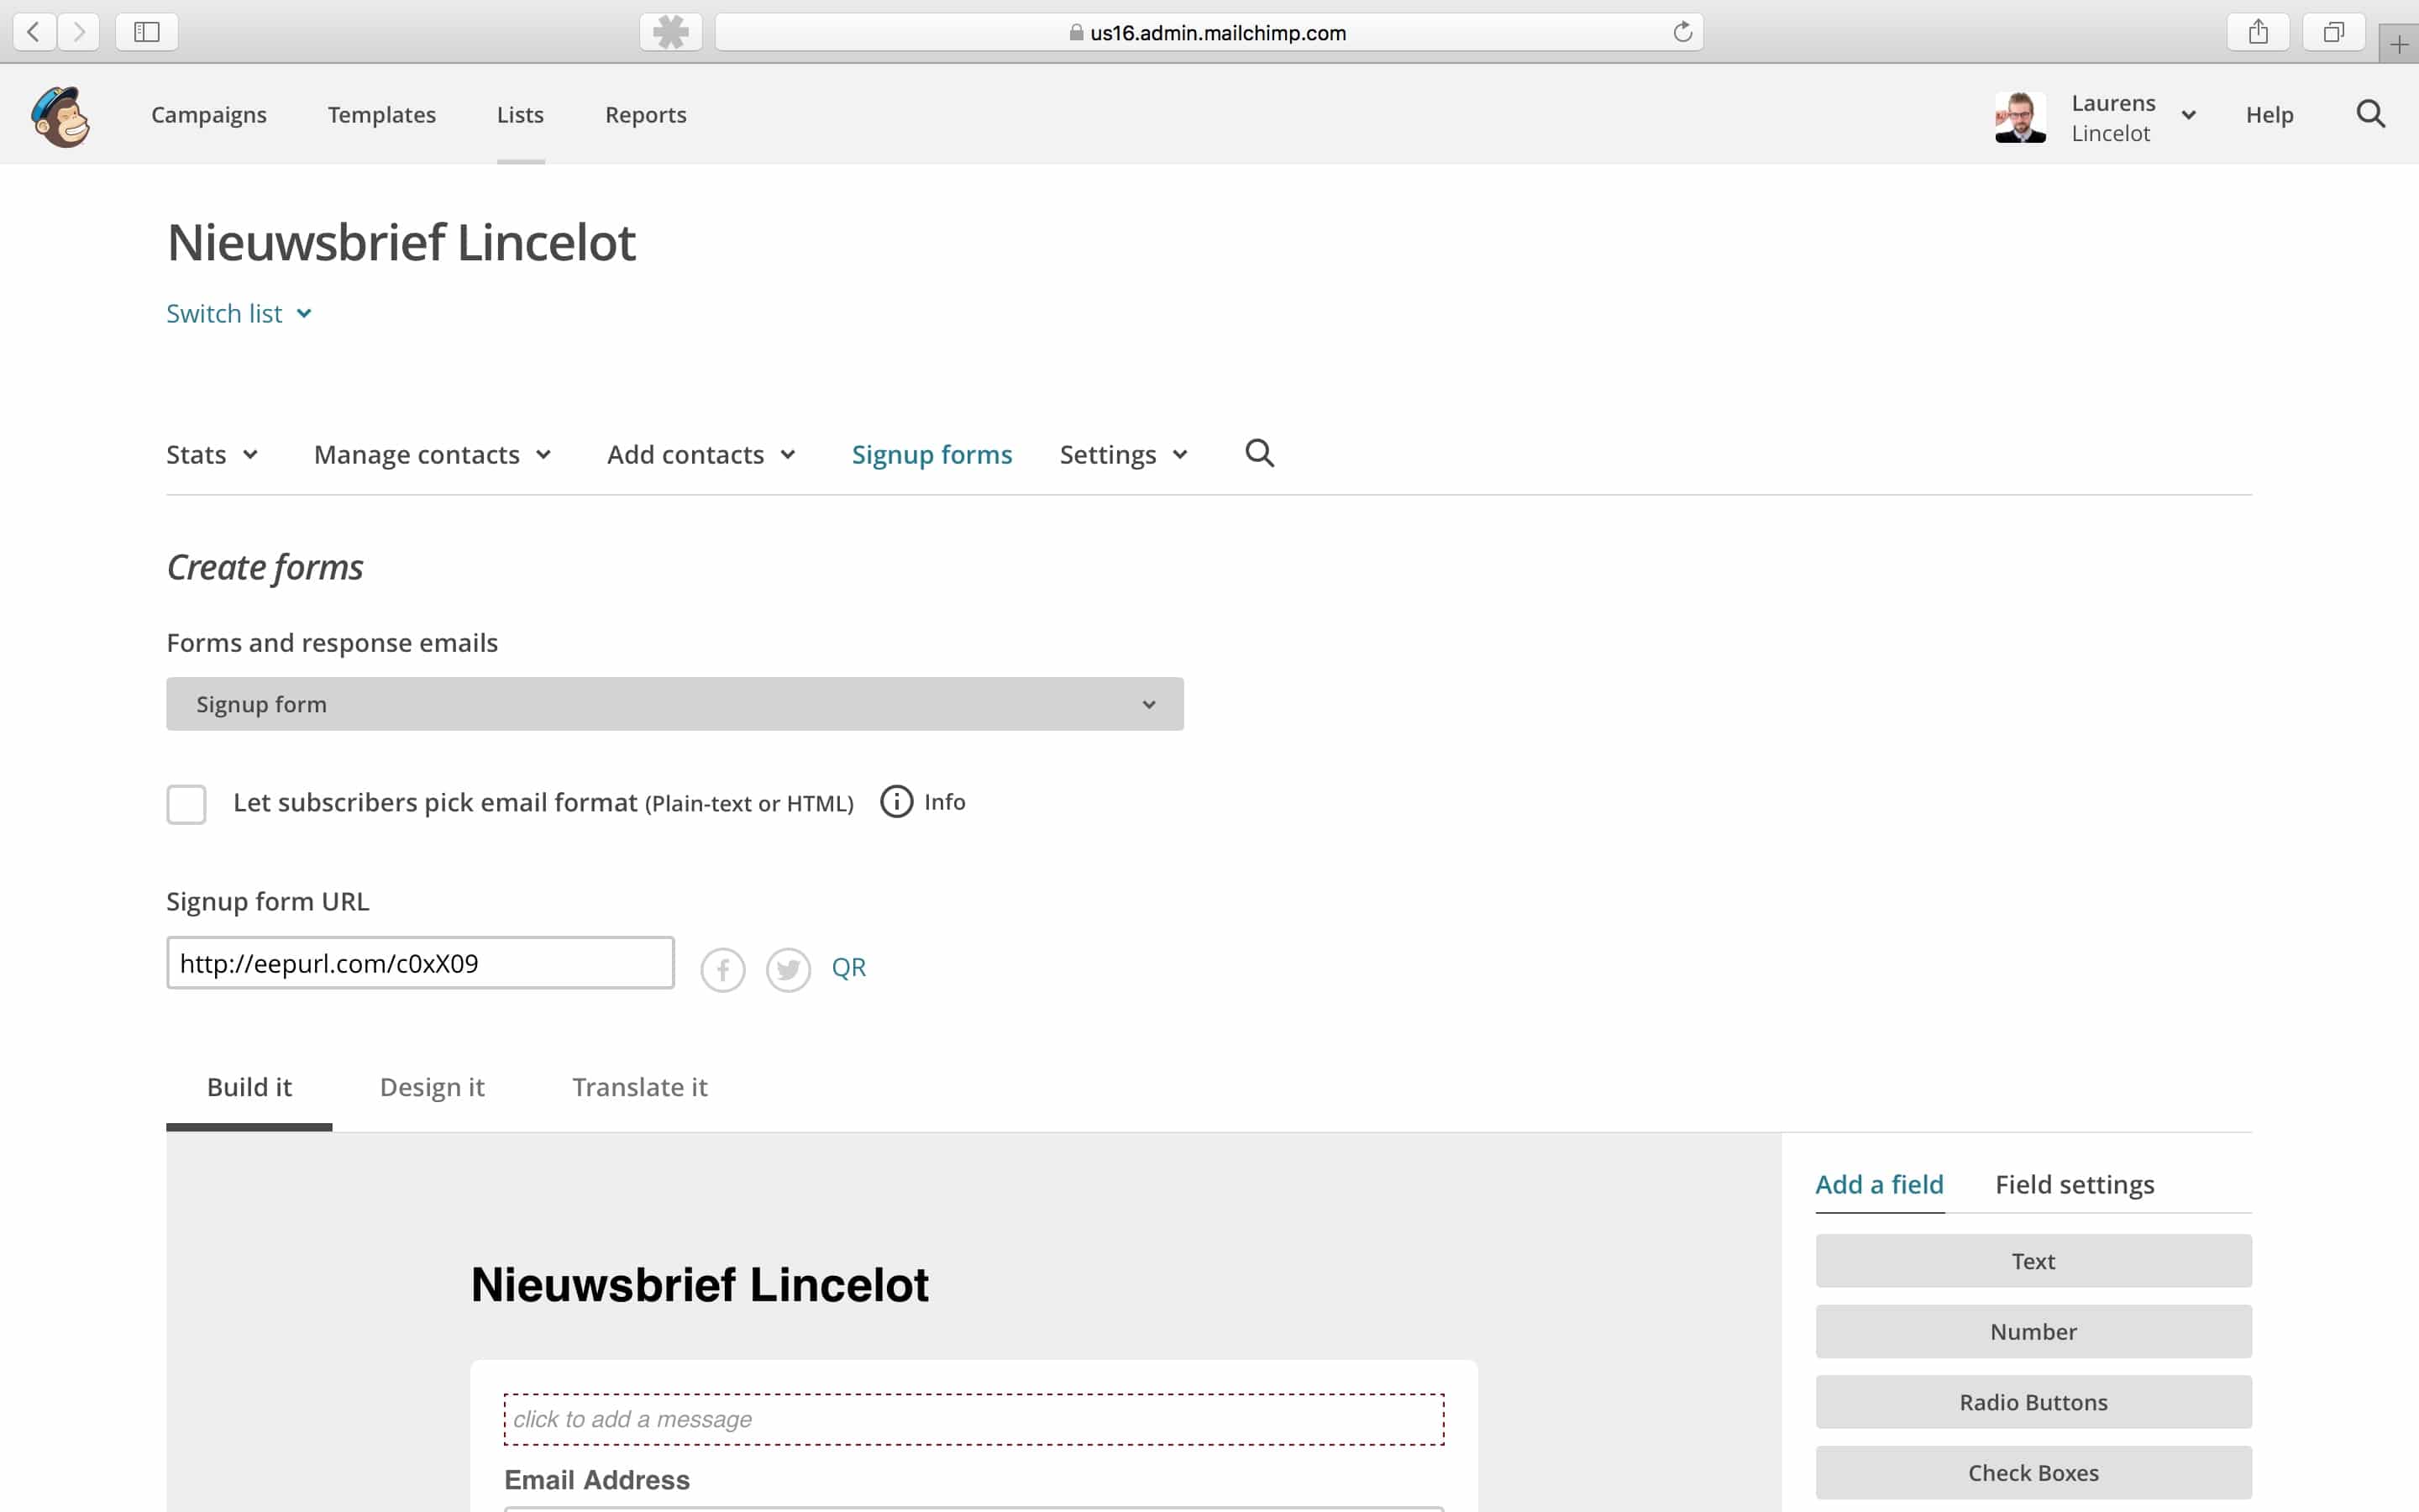Click the Safari address bar
The height and width of the screenshot is (1512, 2419).
click(x=1209, y=32)
